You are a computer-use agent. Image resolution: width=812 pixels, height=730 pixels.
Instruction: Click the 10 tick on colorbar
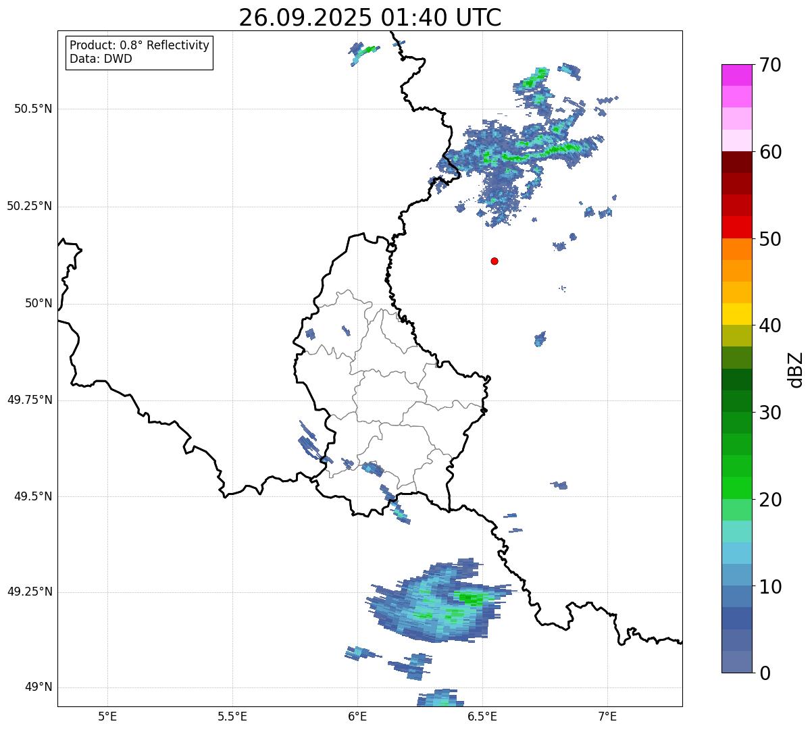coord(769,586)
